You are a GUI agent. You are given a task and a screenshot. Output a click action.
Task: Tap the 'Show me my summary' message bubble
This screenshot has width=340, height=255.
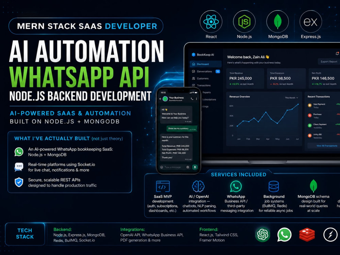point(182,129)
